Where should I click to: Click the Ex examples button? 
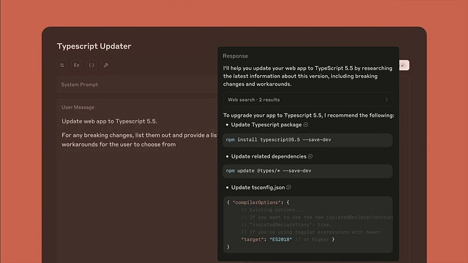(76, 65)
